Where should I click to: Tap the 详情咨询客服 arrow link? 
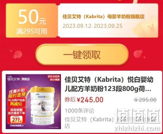[x=17, y=126]
